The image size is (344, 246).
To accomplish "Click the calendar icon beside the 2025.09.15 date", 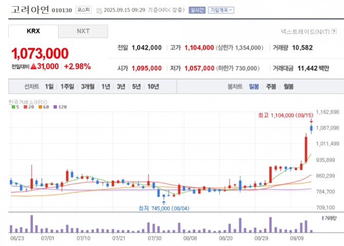I will 99,11.
